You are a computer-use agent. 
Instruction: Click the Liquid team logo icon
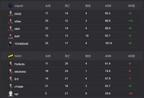(10, 6)
